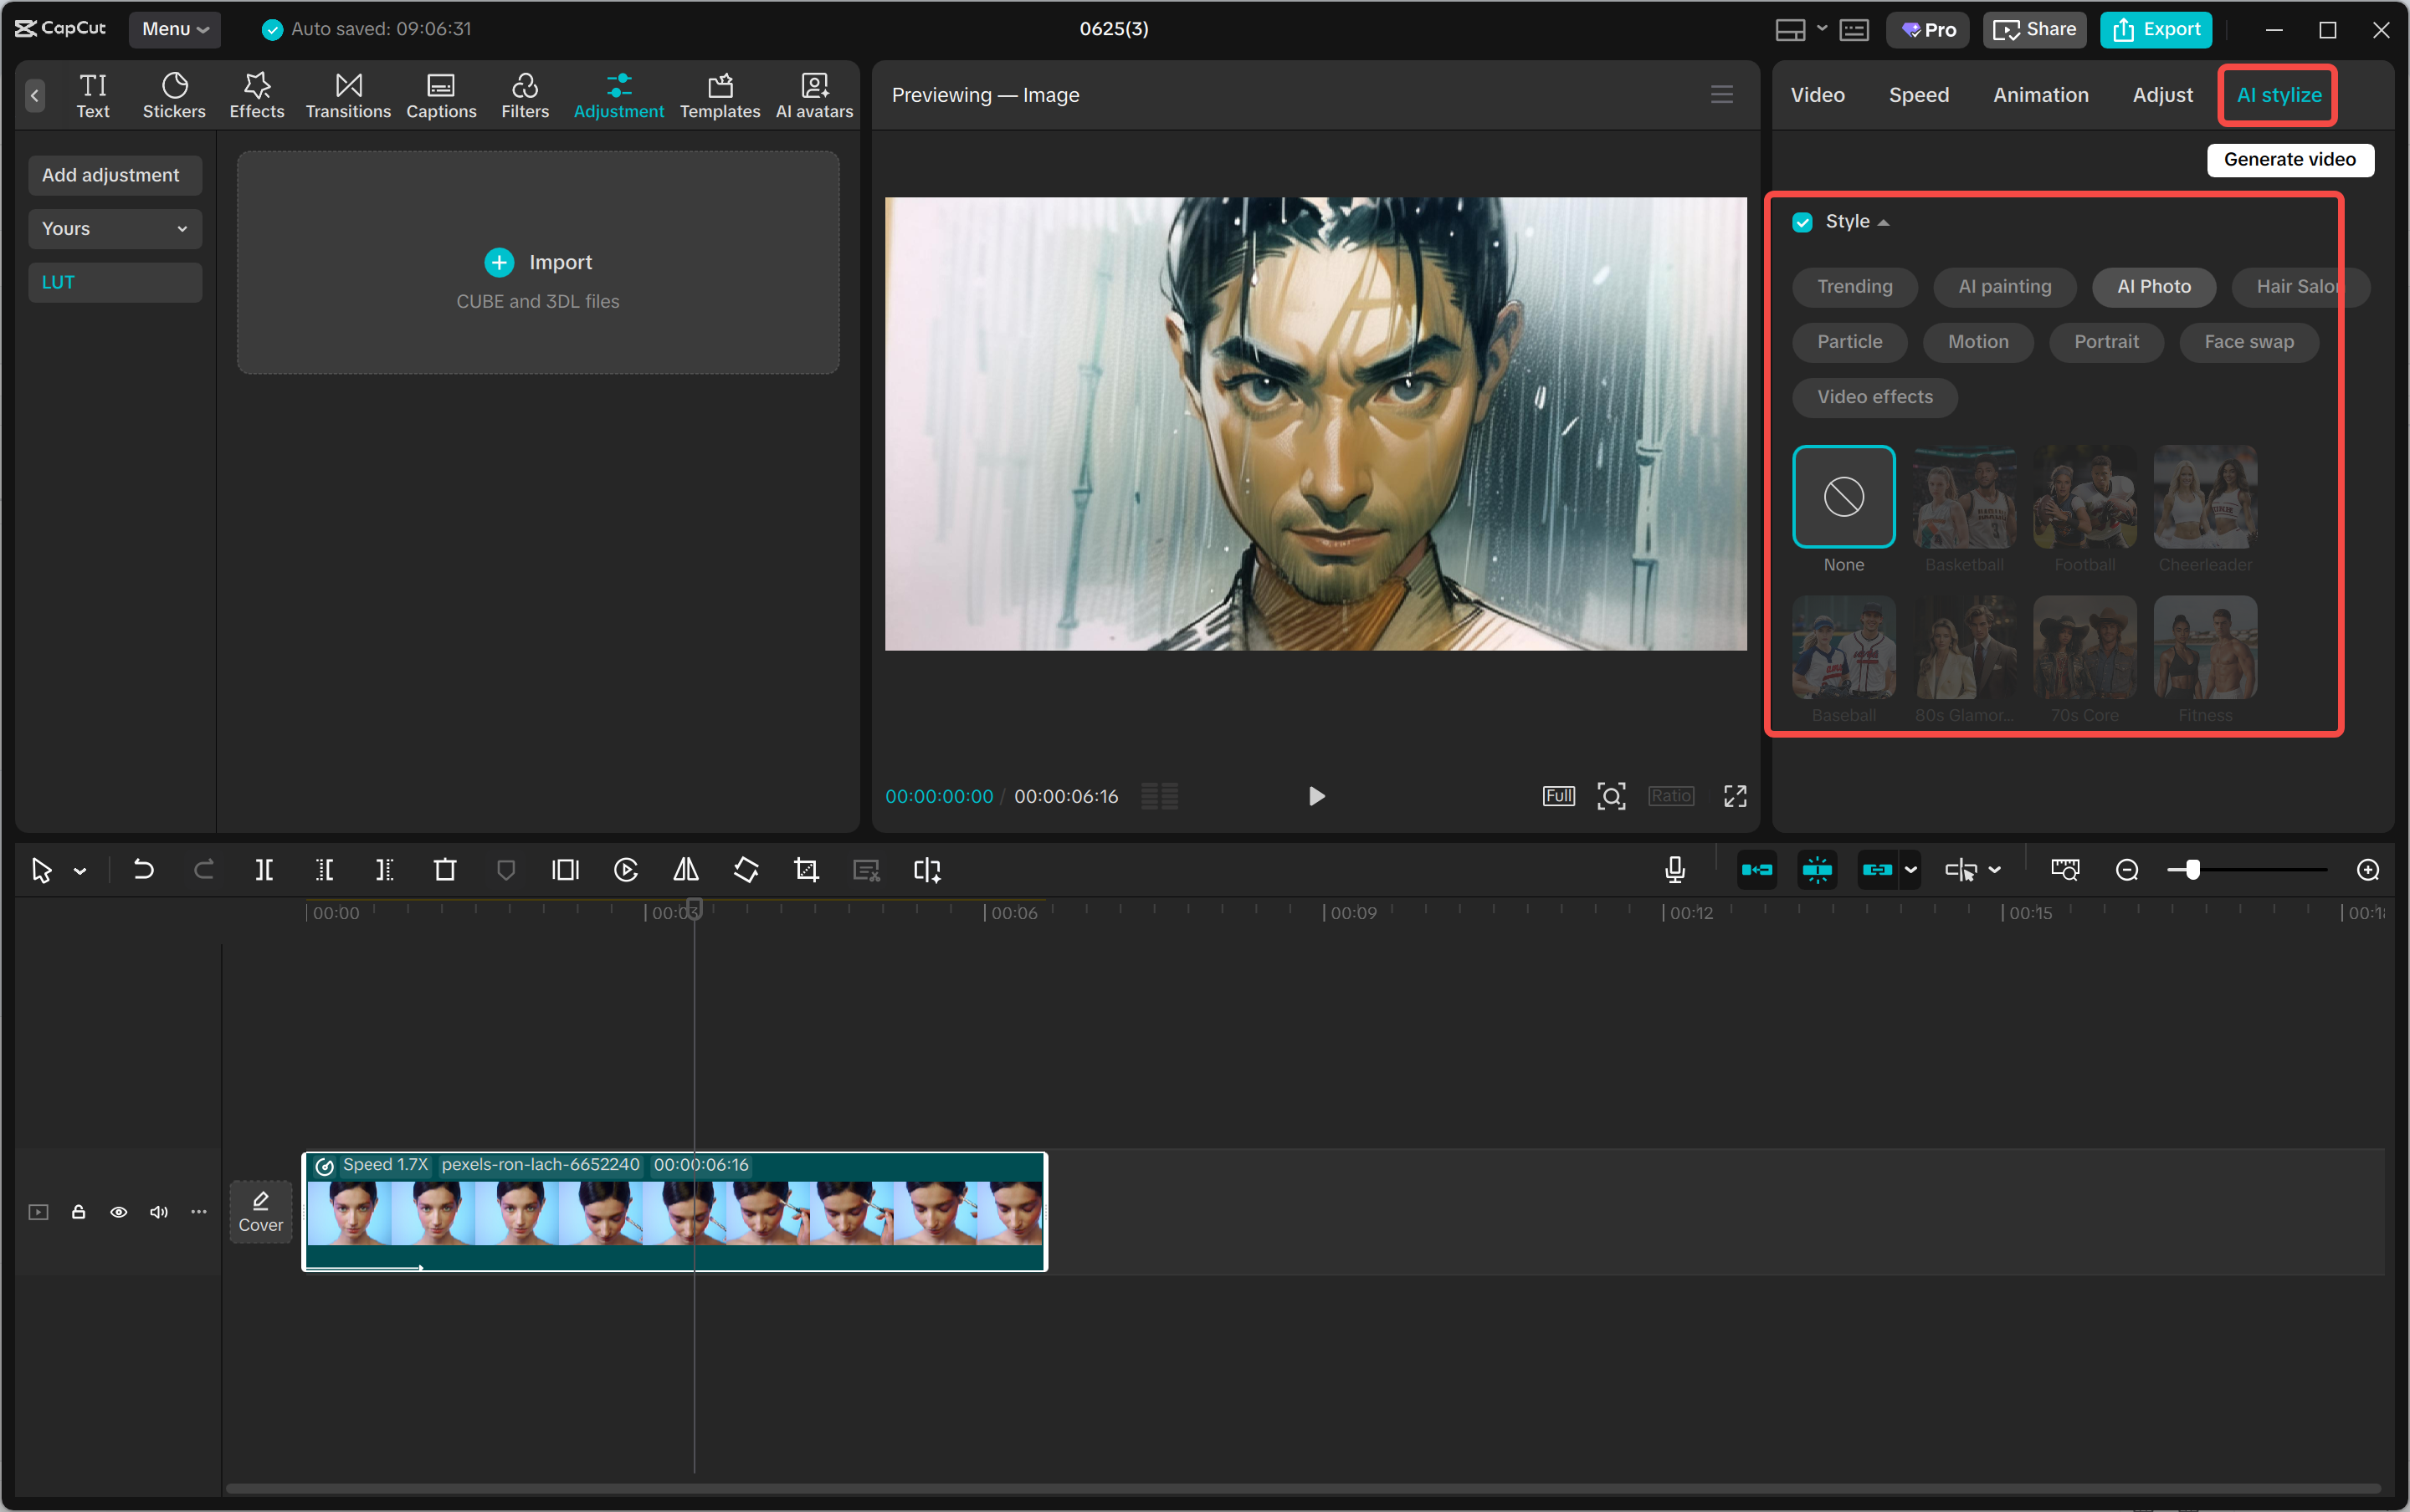Delete the selected clip with trash icon
The image size is (2410, 1512).
pyautogui.click(x=445, y=870)
